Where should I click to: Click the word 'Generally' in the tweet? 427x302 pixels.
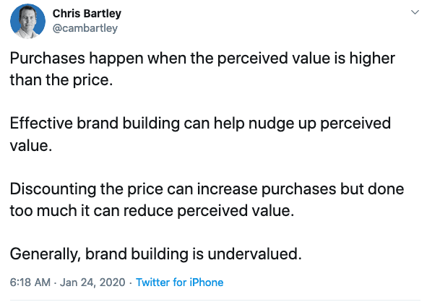(x=46, y=254)
